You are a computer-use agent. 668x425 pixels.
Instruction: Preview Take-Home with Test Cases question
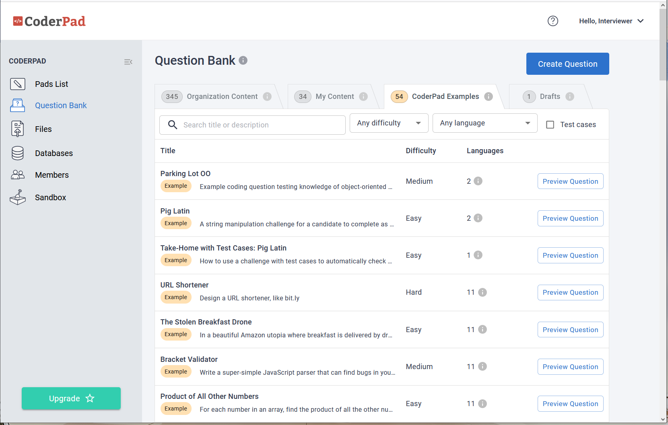570,255
